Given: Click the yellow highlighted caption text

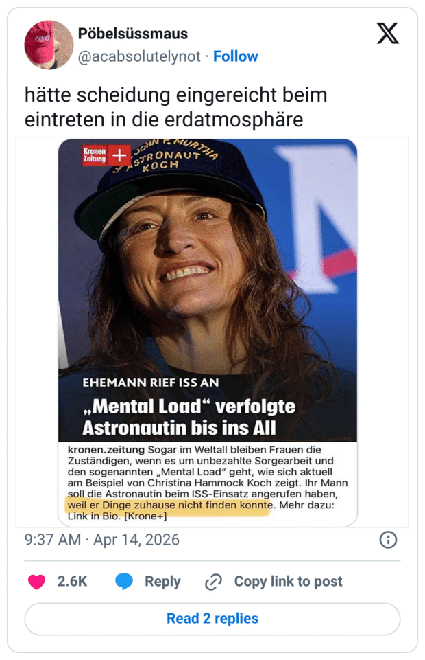Looking at the screenshot, I should [168, 505].
